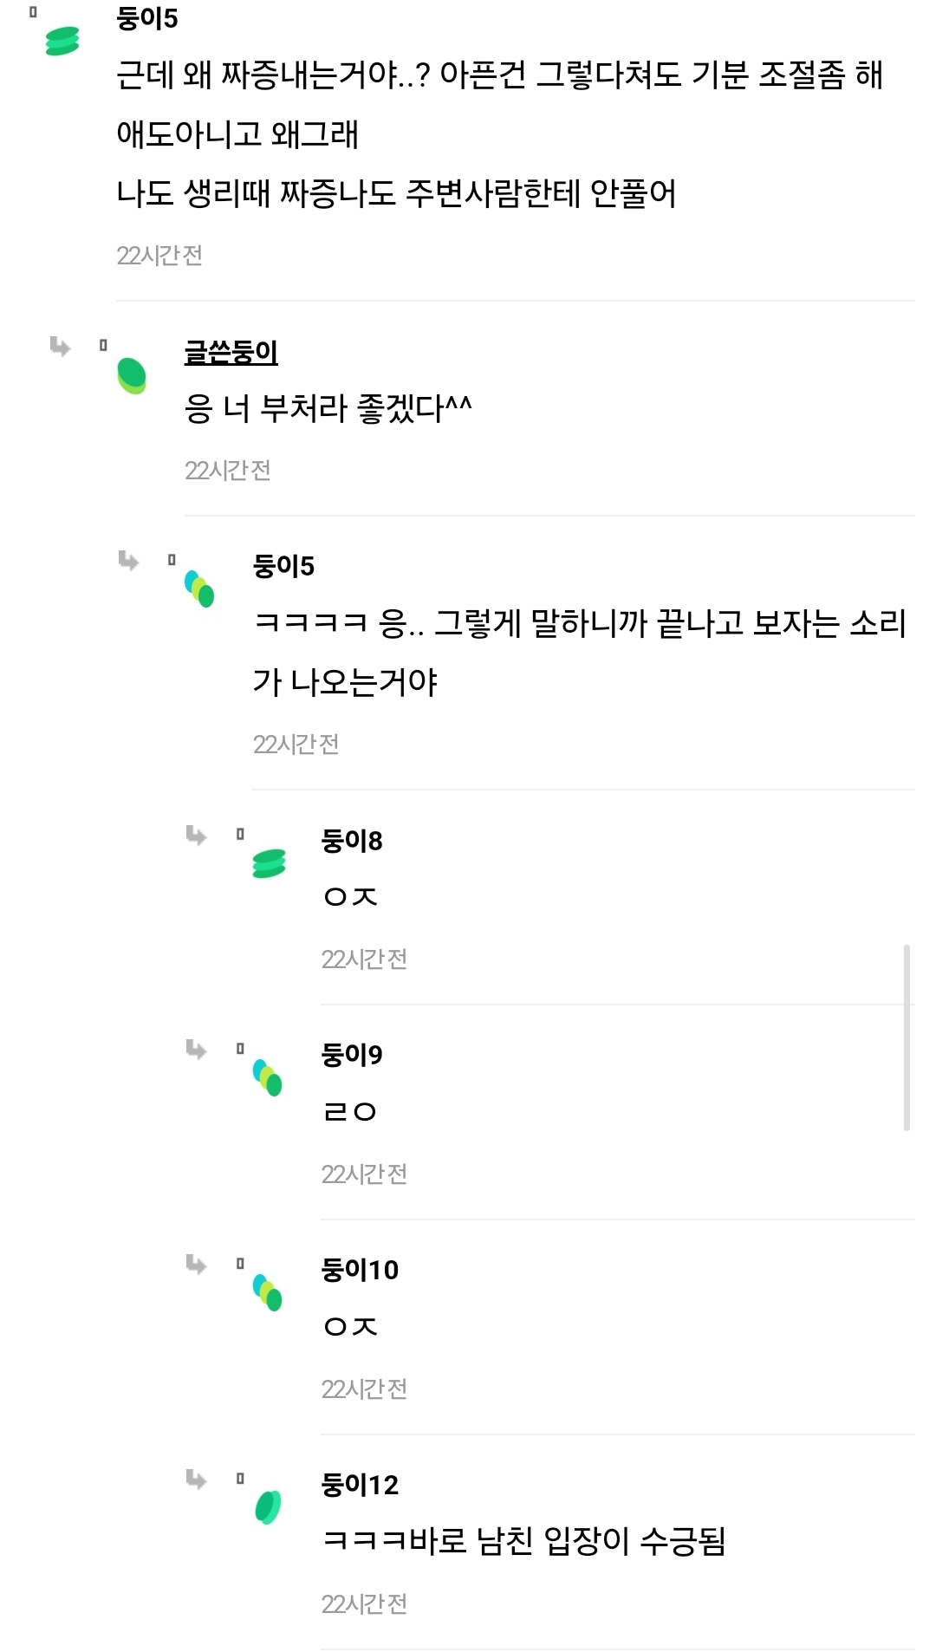Click 둥이12's green avatar
The height and width of the screenshot is (1652, 936).
(x=268, y=1507)
